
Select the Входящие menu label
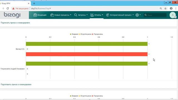click(42, 15)
